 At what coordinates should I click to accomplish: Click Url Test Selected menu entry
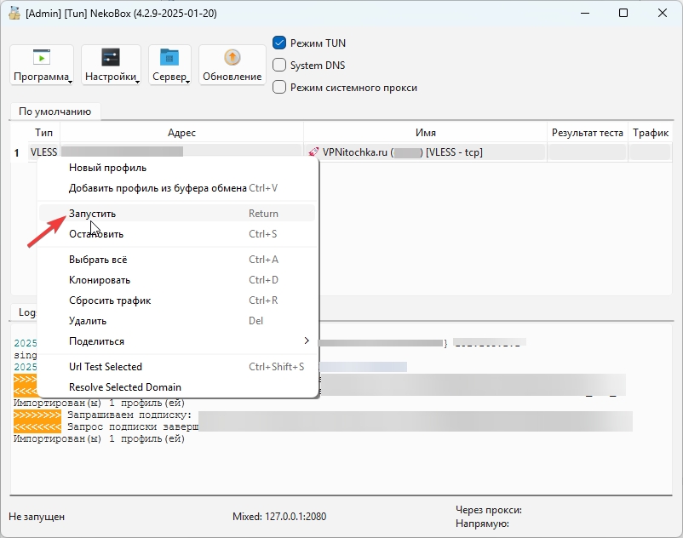point(106,367)
